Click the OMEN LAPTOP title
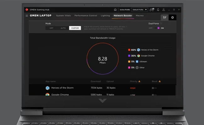The image size is (204, 125). click(x=40, y=16)
